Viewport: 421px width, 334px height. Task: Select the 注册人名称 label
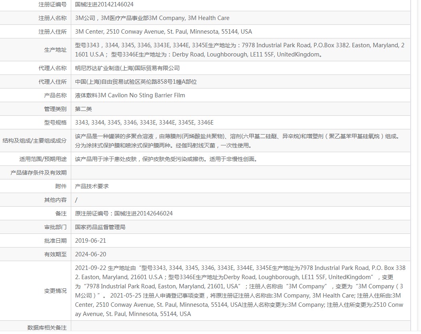(52, 18)
